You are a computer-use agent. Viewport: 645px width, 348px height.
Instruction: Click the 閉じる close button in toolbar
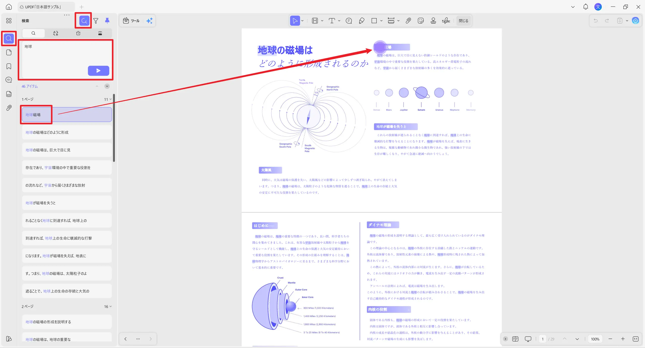tap(463, 21)
